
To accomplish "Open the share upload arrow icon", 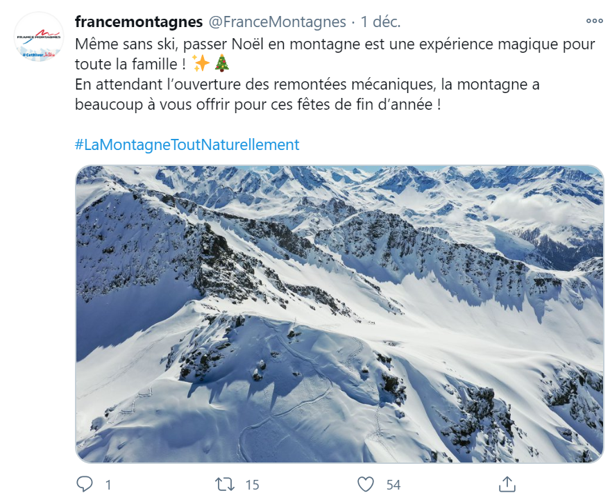I will [507, 484].
